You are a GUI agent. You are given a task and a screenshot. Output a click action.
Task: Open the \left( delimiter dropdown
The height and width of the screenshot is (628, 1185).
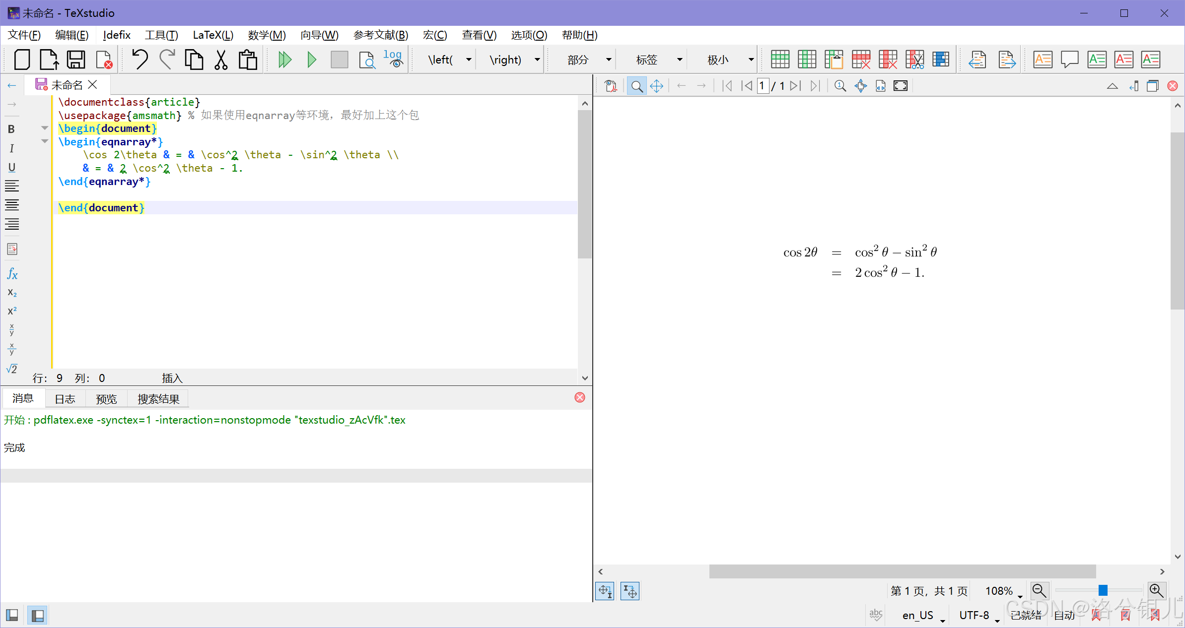(468, 60)
